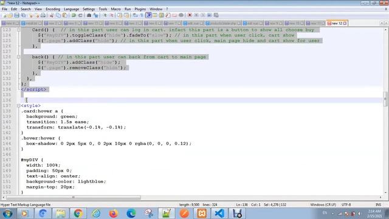Save the current file via toolbar
This screenshot has height=219, width=389.
tap(16, 15)
